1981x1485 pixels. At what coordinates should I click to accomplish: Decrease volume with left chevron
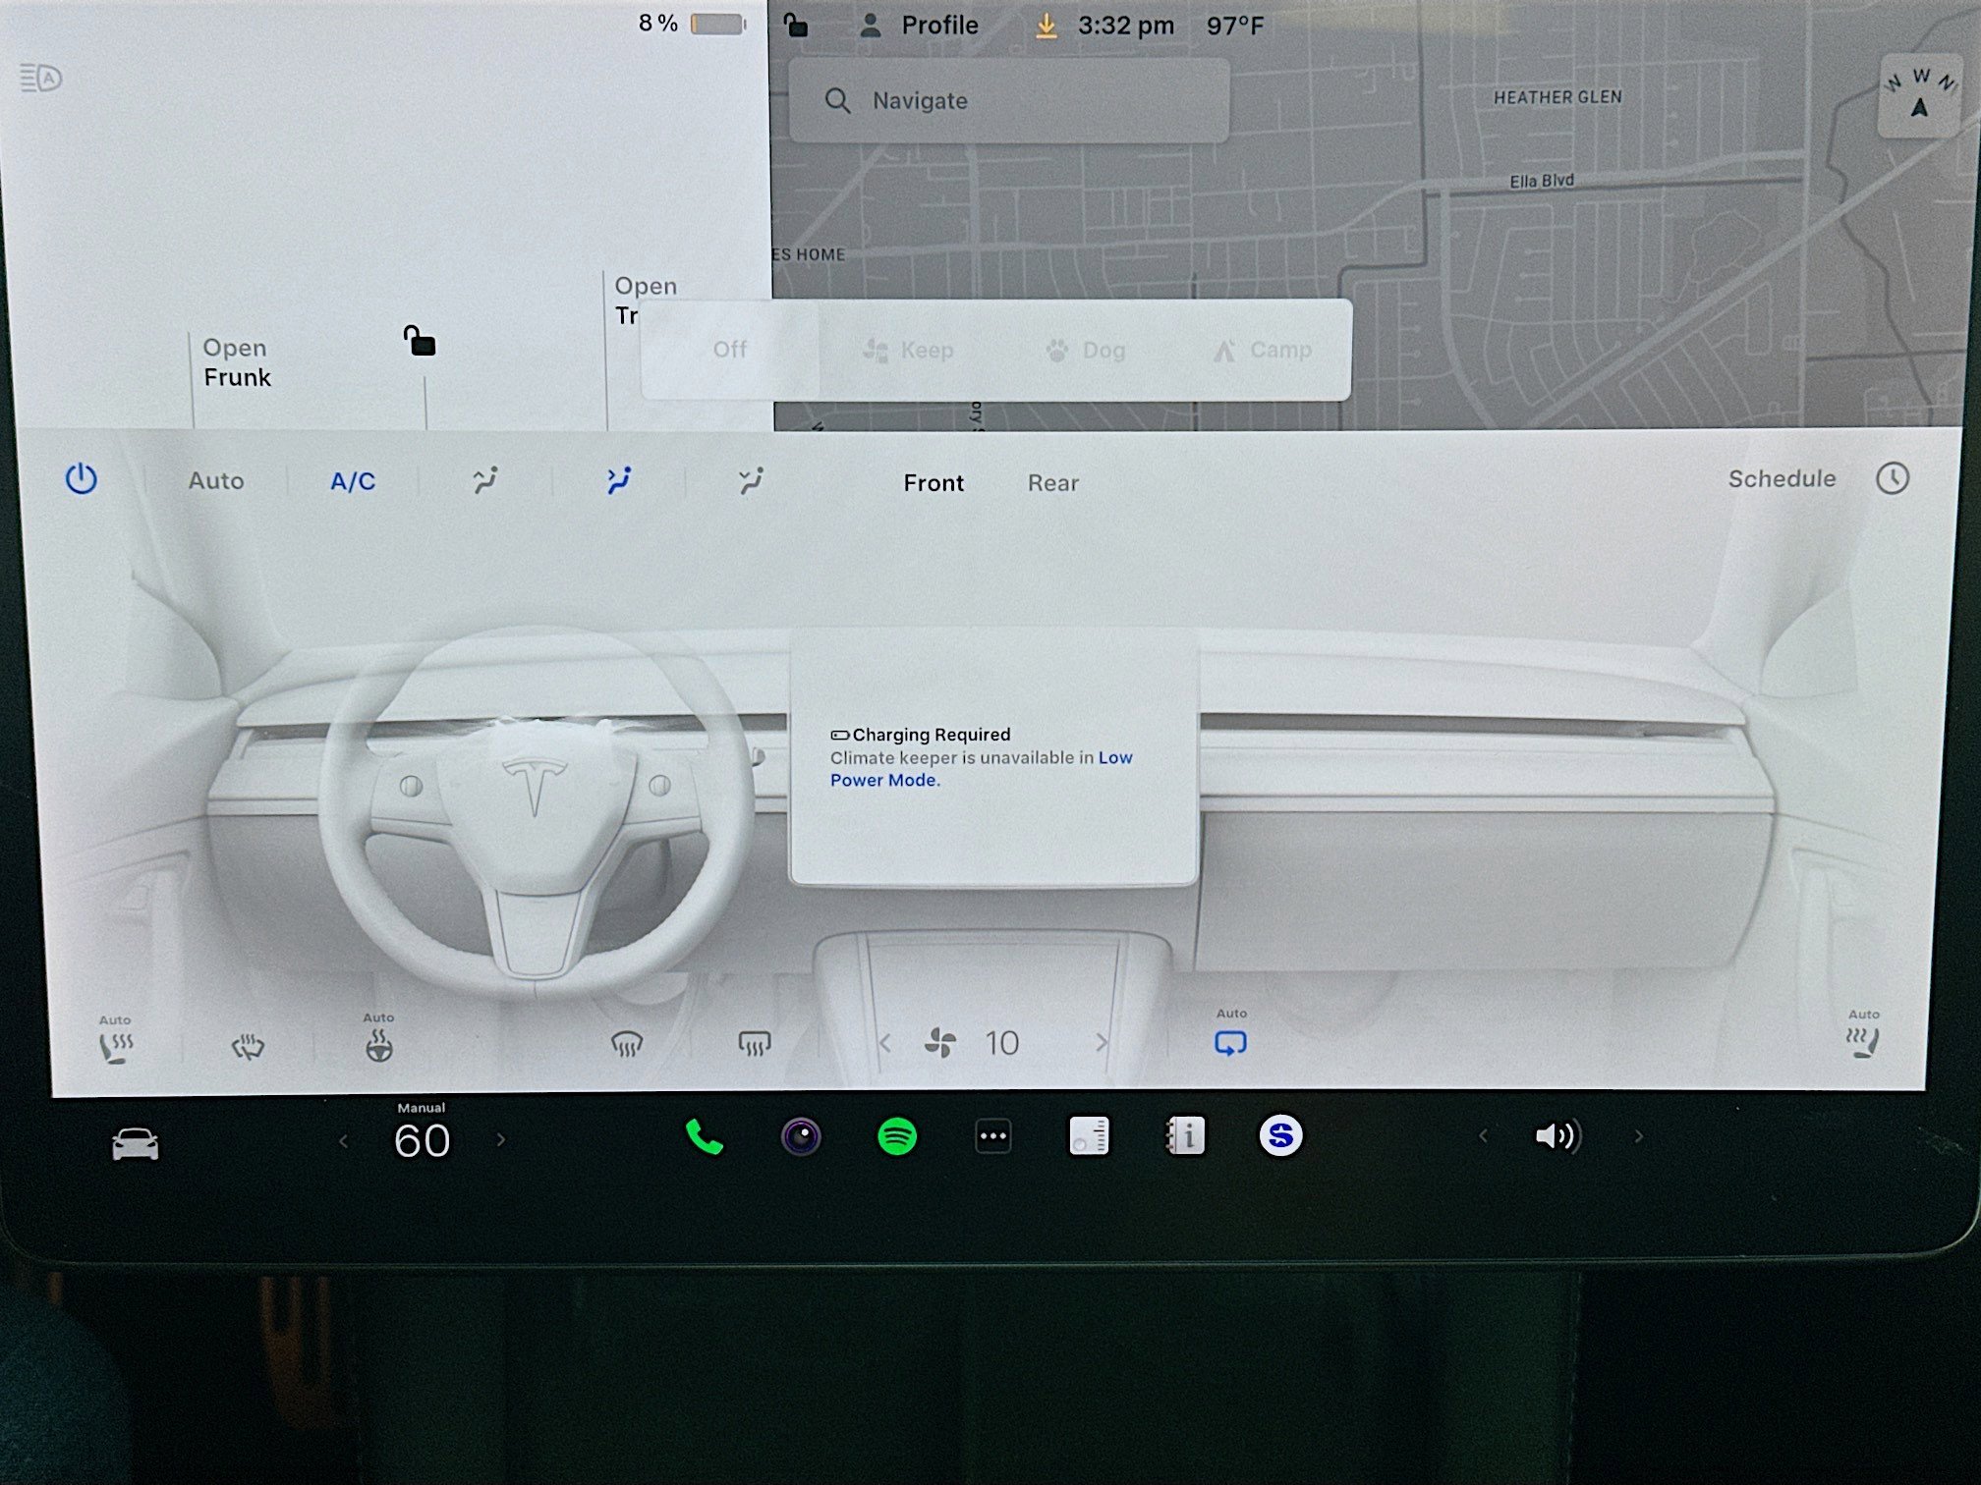(x=1483, y=1136)
